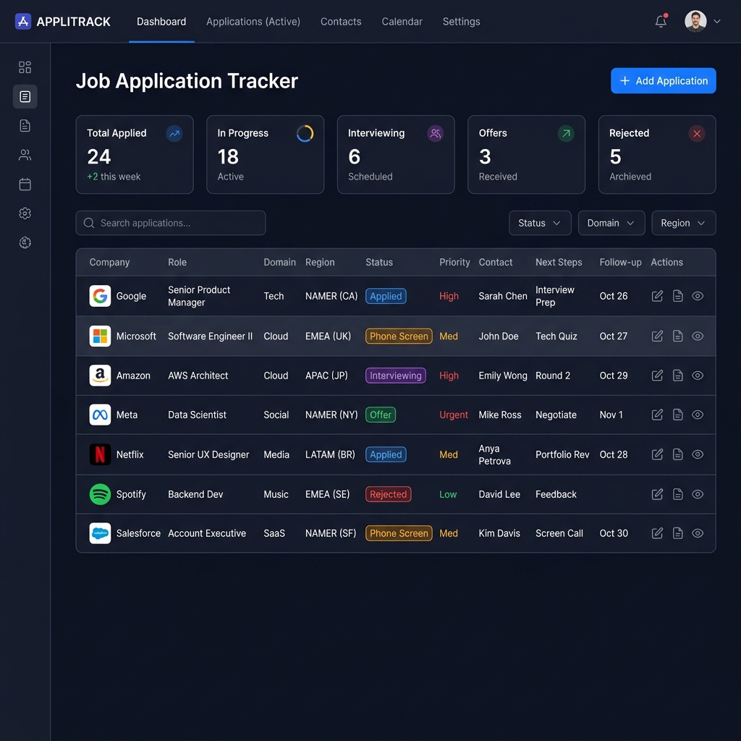Open notes document for Microsoft row
The width and height of the screenshot is (741, 741).
click(677, 336)
